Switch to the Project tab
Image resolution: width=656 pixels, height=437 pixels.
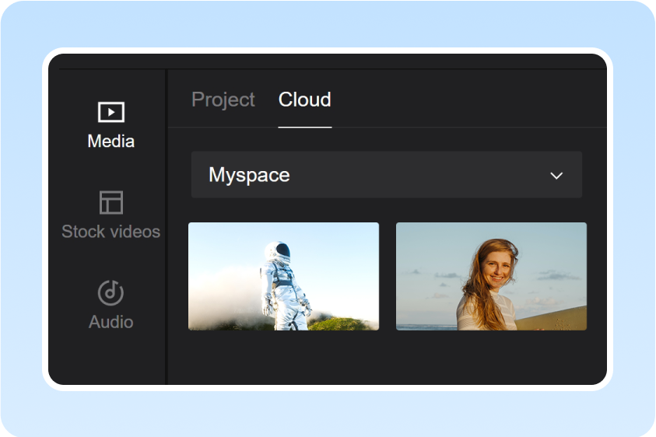[x=223, y=100]
